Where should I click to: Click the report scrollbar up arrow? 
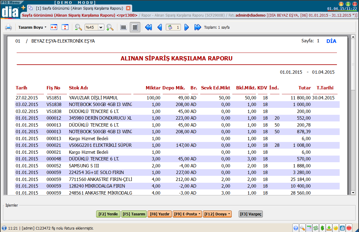click(353, 37)
